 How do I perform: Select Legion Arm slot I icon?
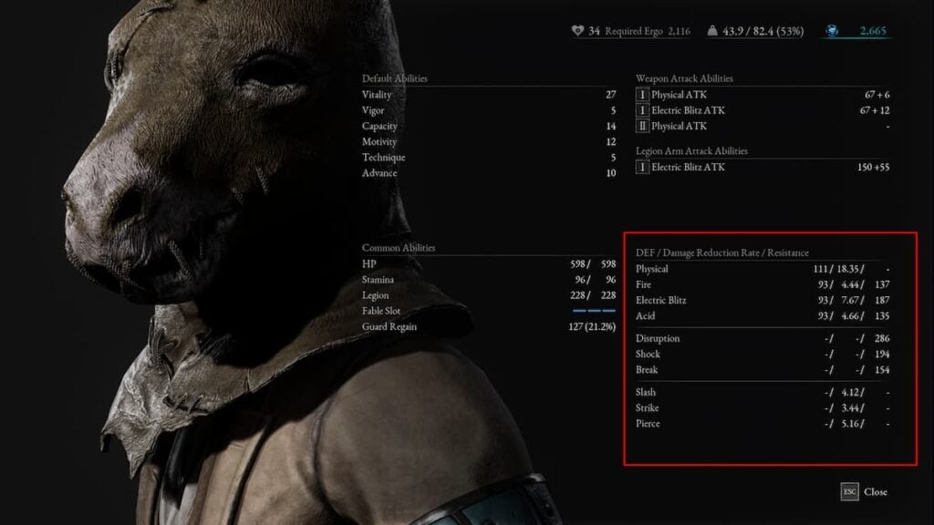pyautogui.click(x=642, y=168)
